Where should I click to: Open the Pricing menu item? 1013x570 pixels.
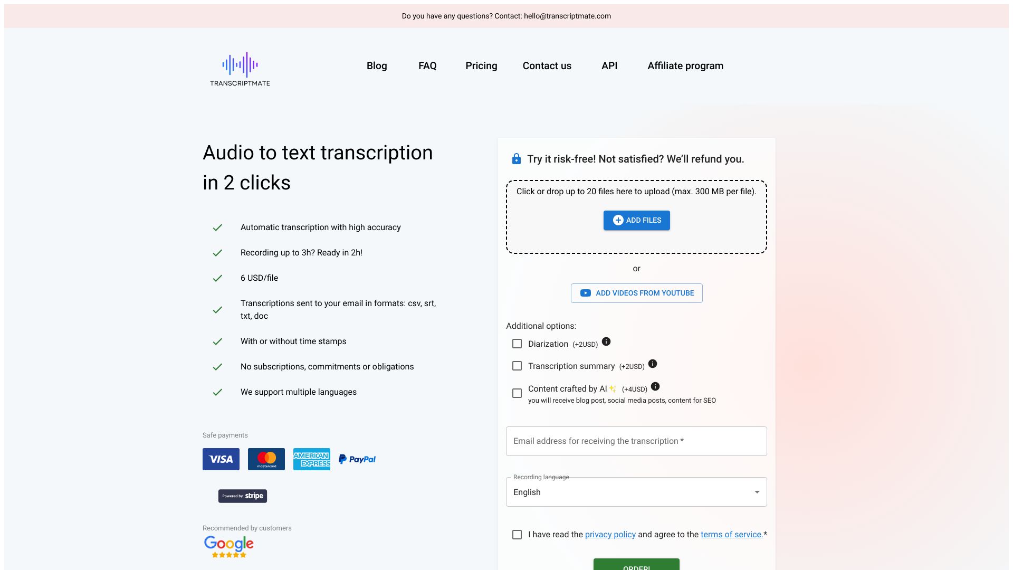[482, 65]
